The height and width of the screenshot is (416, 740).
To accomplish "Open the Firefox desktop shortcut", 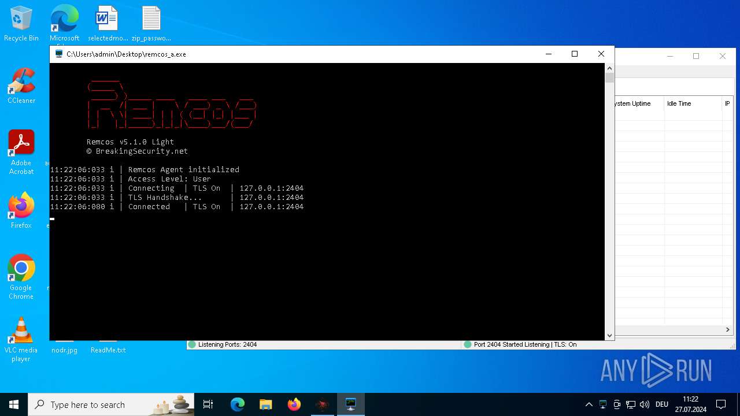I will coord(21,211).
